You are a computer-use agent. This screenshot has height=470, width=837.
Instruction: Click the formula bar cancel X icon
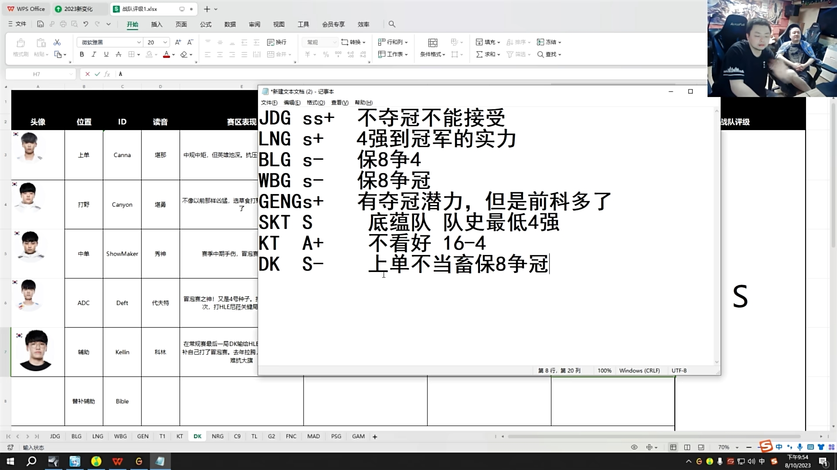click(x=88, y=74)
